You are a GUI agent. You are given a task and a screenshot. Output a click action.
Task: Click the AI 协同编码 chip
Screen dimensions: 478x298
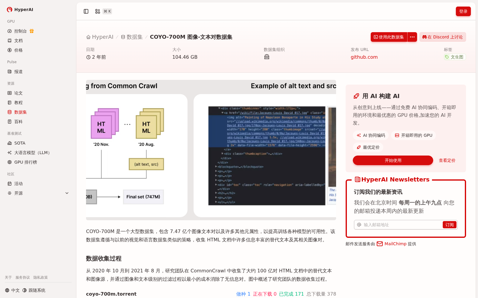click(x=371, y=135)
